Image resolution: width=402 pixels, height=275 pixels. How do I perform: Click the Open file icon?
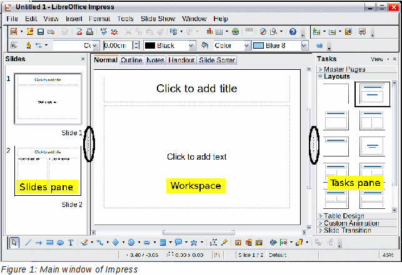[30, 31]
